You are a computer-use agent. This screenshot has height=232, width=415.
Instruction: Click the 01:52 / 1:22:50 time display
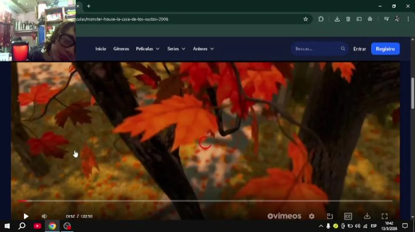tap(79, 216)
